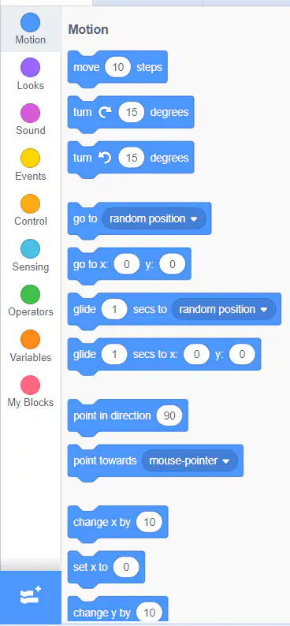Viewport: 290px width, 626px height.
Task: Open the glide secs to random position dropdown
Action: click(x=223, y=309)
